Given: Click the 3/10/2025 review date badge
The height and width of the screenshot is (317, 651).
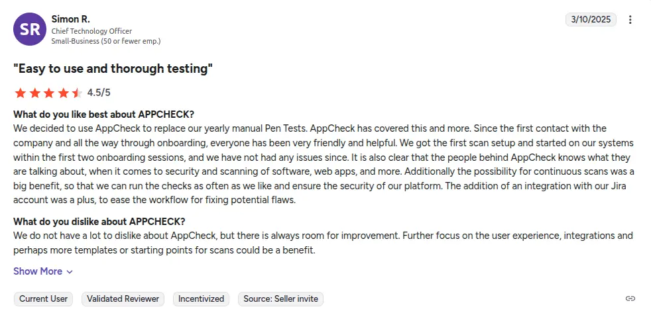Looking at the screenshot, I should tap(591, 20).
